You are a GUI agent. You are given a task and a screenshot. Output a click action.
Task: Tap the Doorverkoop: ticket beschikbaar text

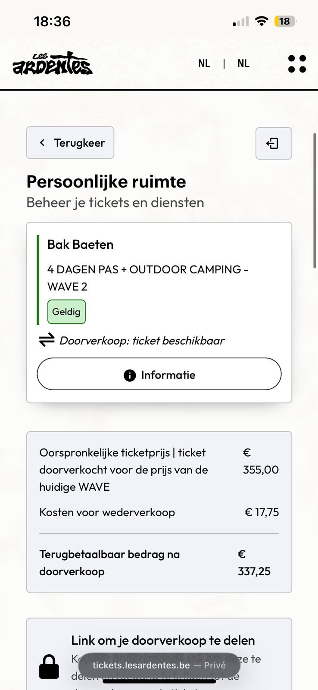(142, 341)
